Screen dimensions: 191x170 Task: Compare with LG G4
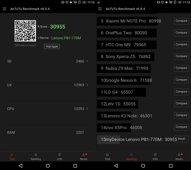click(x=181, y=92)
